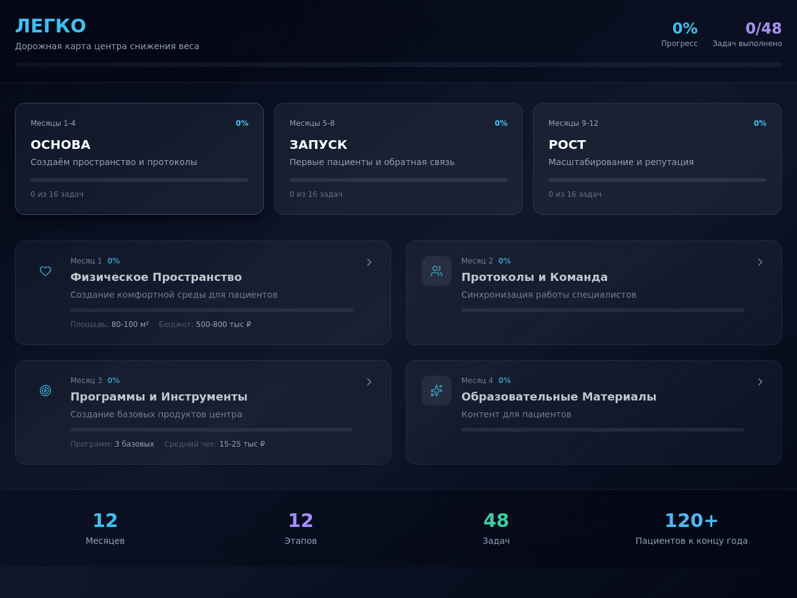This screenshot has width=797, height=598.
Task: Click the Месяц 2 0% label
Action: (x=486, y=261)
